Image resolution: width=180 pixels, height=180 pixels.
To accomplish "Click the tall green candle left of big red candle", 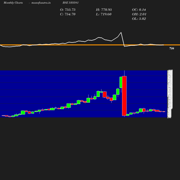I will [121, 82].
